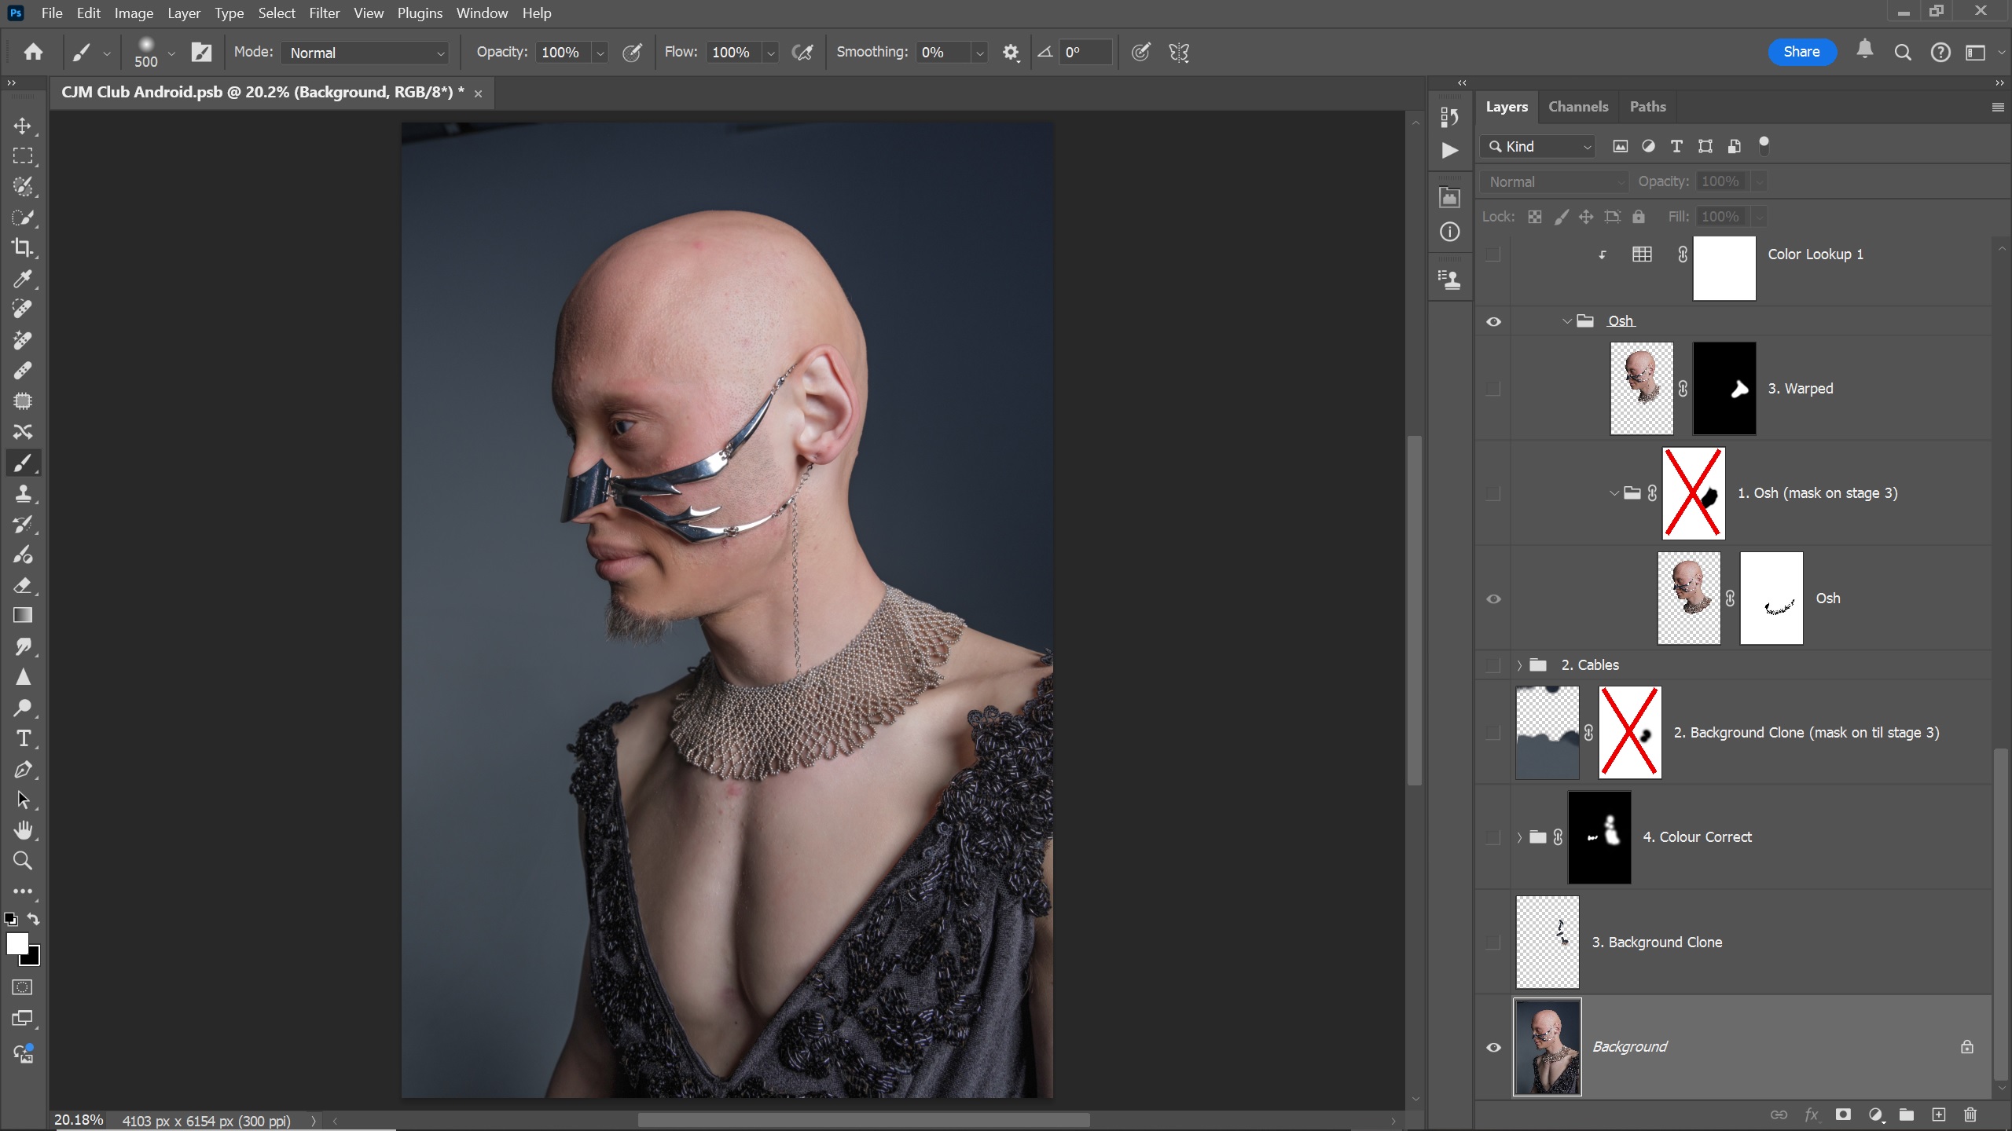Open the Filter menu
This screenshot has height=1131, width=2012.
(x=324, y=13)
